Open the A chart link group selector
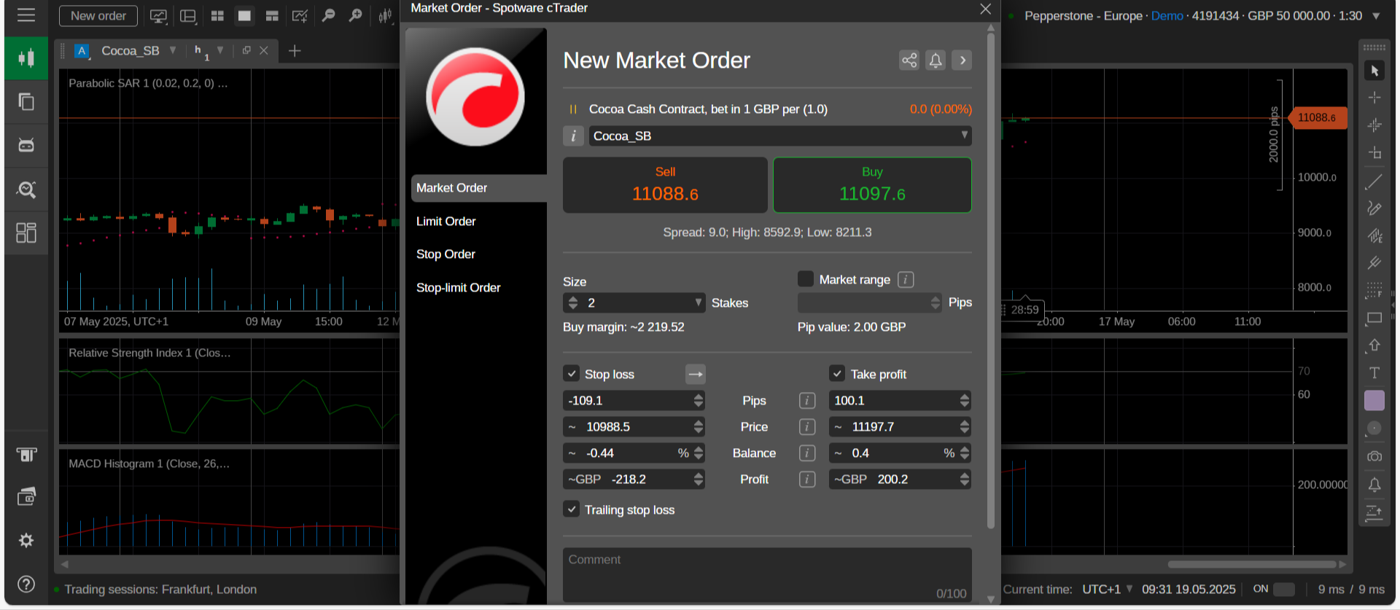 pos(82,50)
